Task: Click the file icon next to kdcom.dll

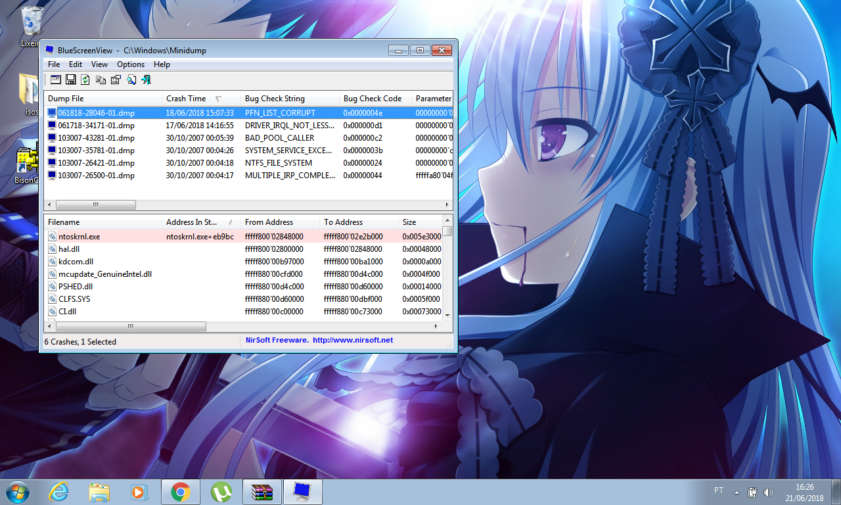Action: [x=52, y=262]
